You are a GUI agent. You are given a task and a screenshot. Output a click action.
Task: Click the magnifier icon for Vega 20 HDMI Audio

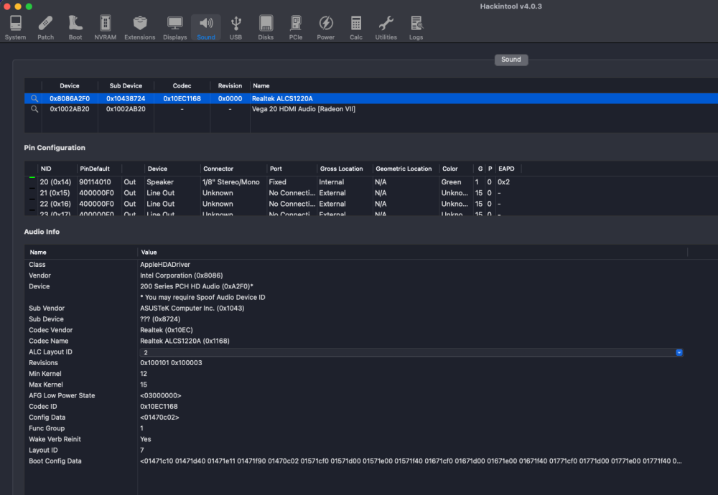[x=34, y=109]
